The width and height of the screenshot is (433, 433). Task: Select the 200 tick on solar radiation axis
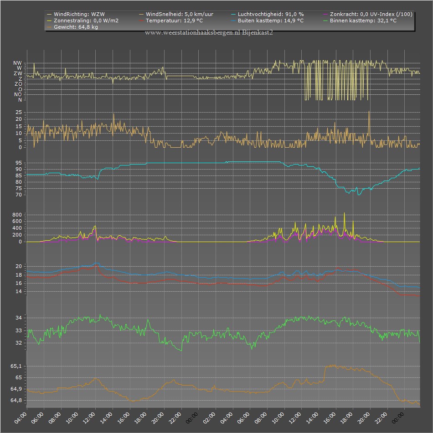(x=17, y=235)
